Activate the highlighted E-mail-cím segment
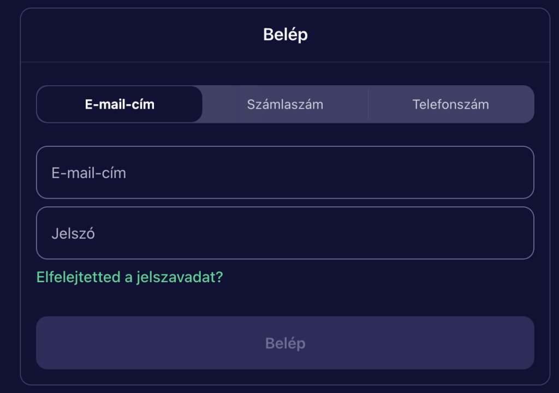Screen dimensions: 559x393 click(x=120, y=104)
